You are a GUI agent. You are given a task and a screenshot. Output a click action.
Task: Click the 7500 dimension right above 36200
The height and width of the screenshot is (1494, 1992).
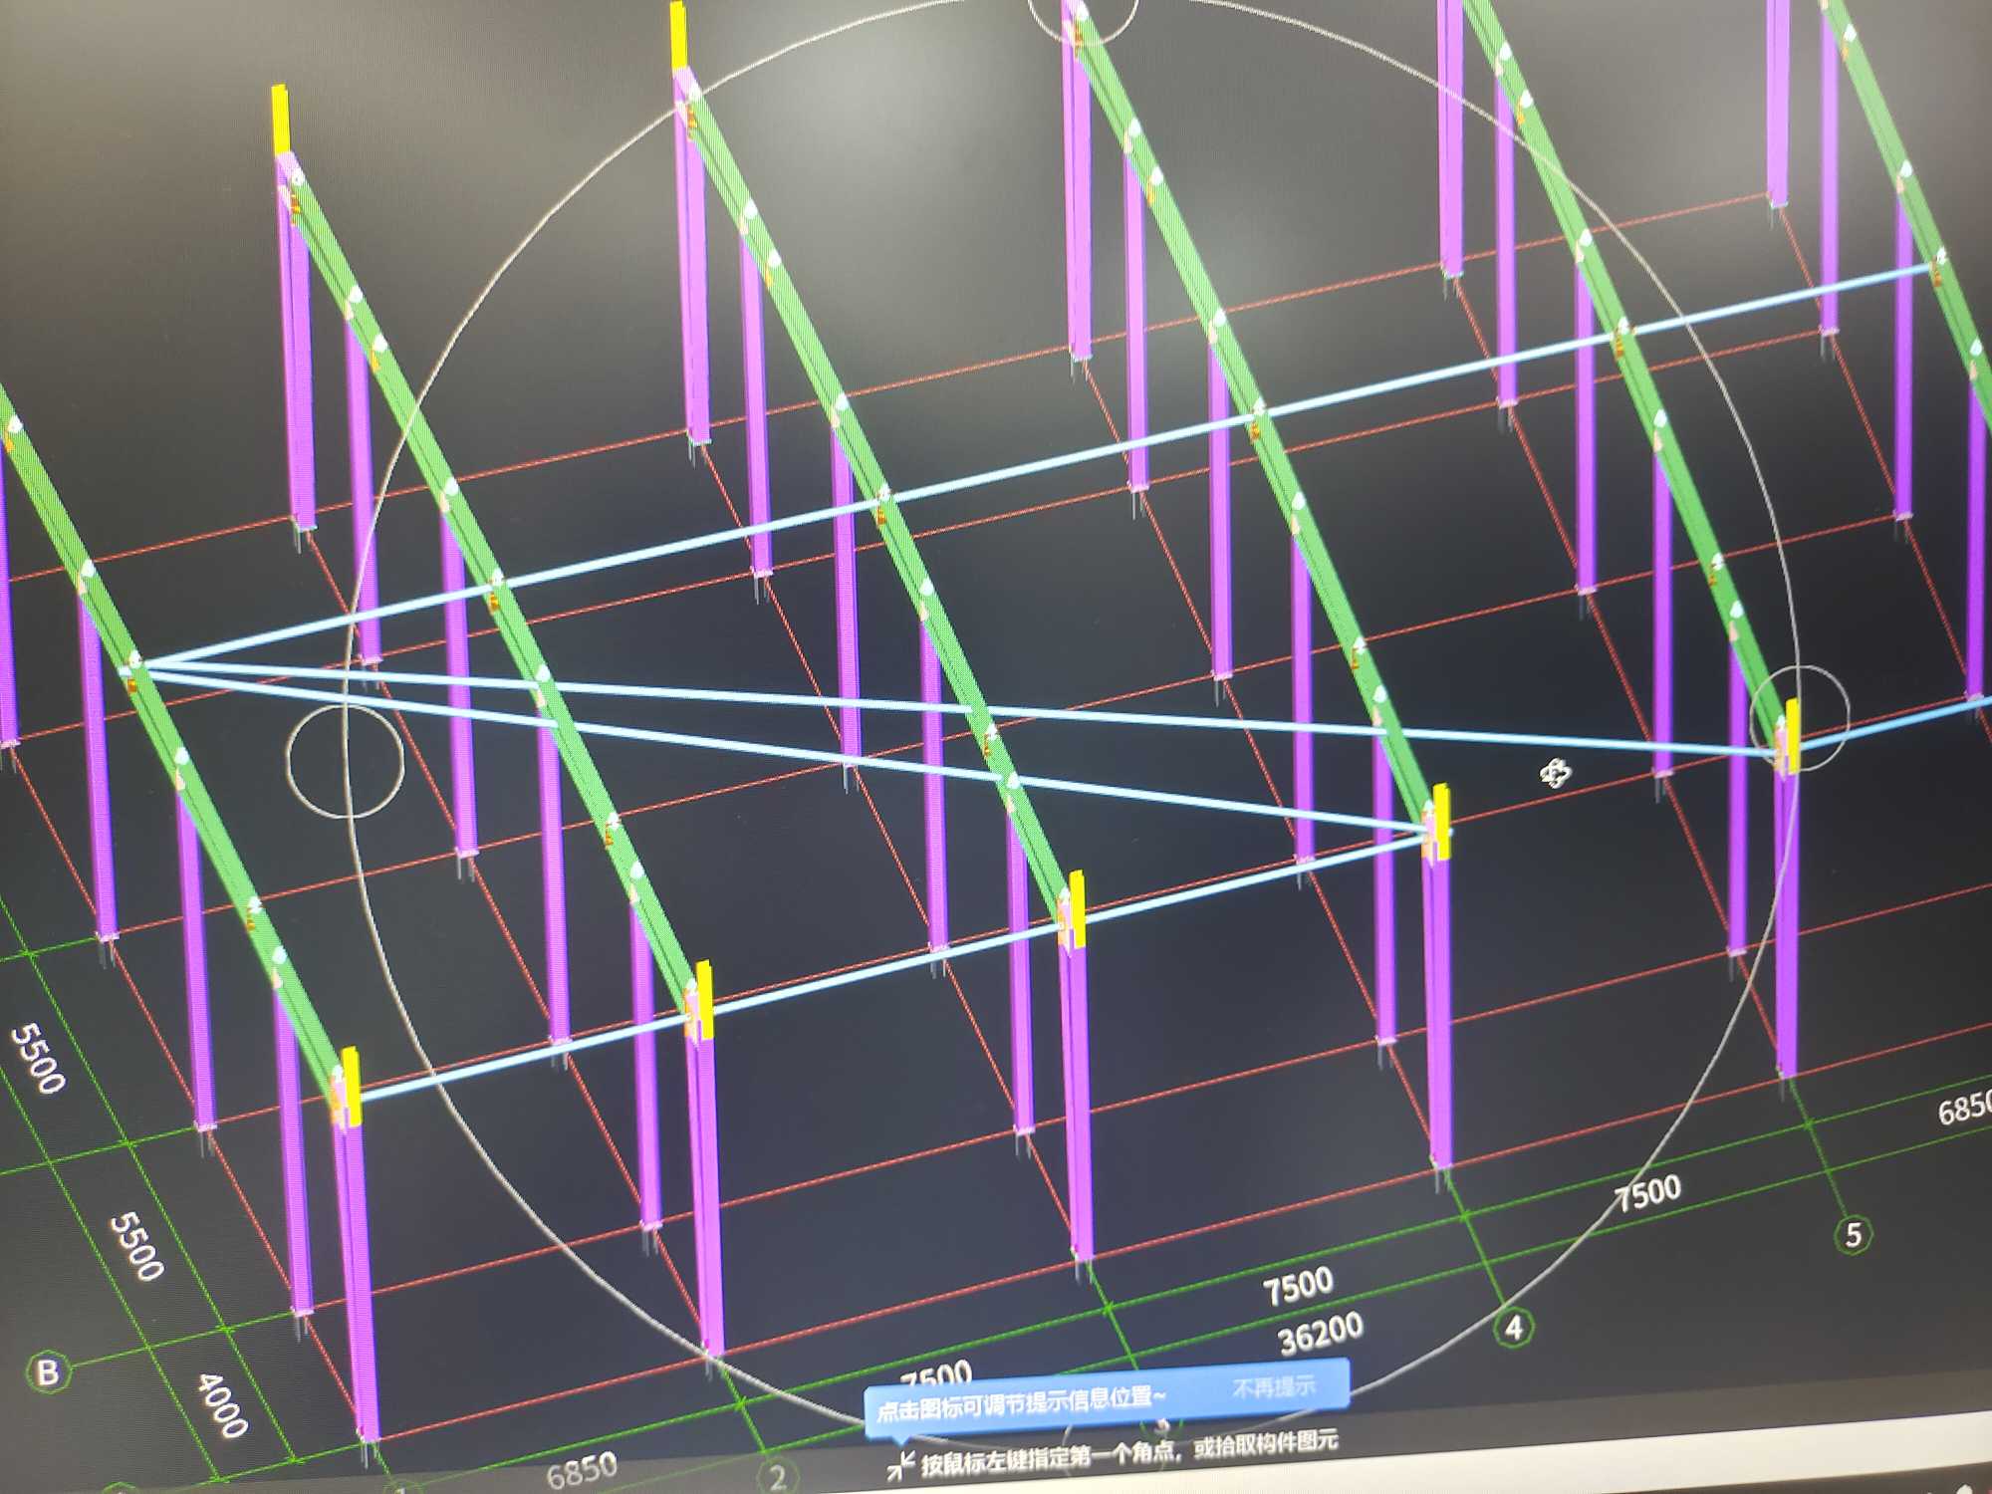tap(1298, 1286)
